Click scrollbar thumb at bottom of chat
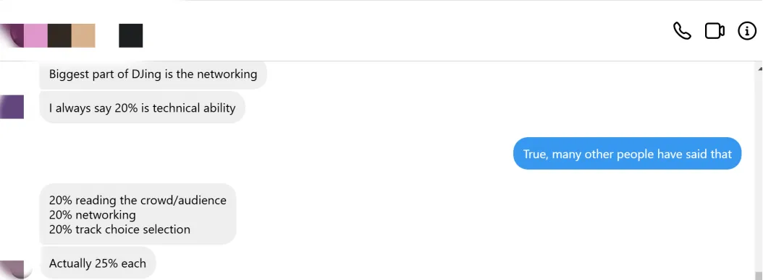Screen dimensions: 763x280 pyautogui.click(x=759, y=275)
